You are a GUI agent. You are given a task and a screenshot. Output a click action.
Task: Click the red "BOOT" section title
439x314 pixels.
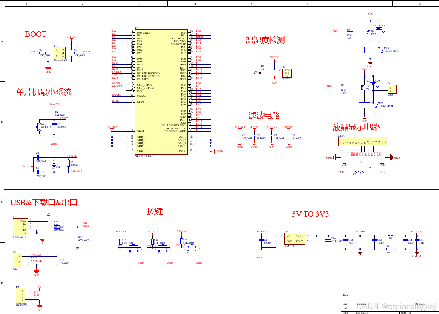[35, 34]
